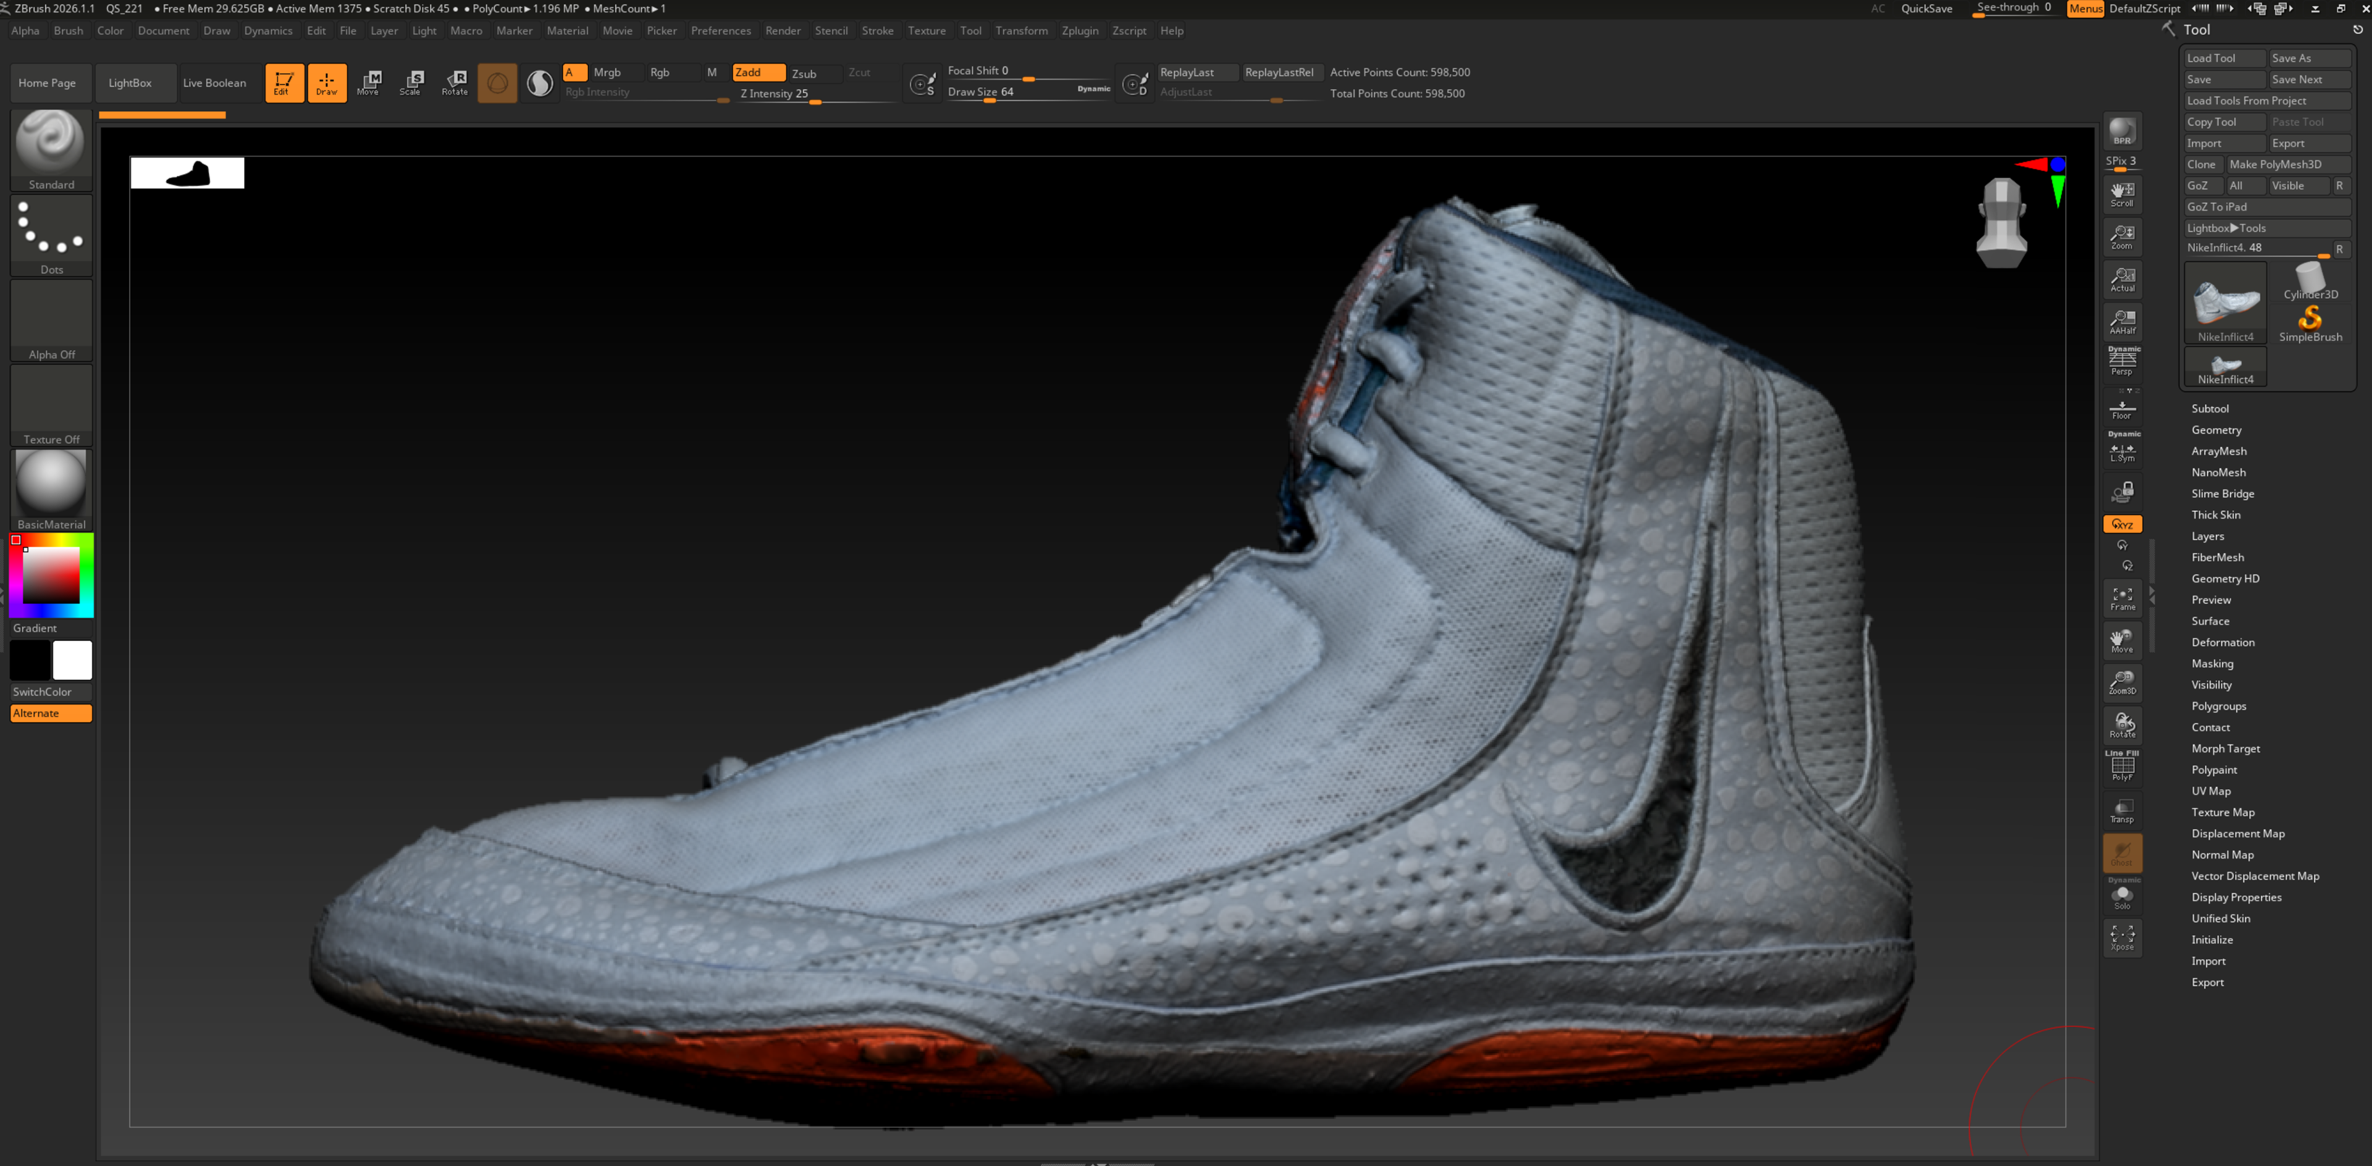Toggle the Floor grid icon
Image resolution: width=2372 pixels, height=1166 pixels.
coord(2122,409)
